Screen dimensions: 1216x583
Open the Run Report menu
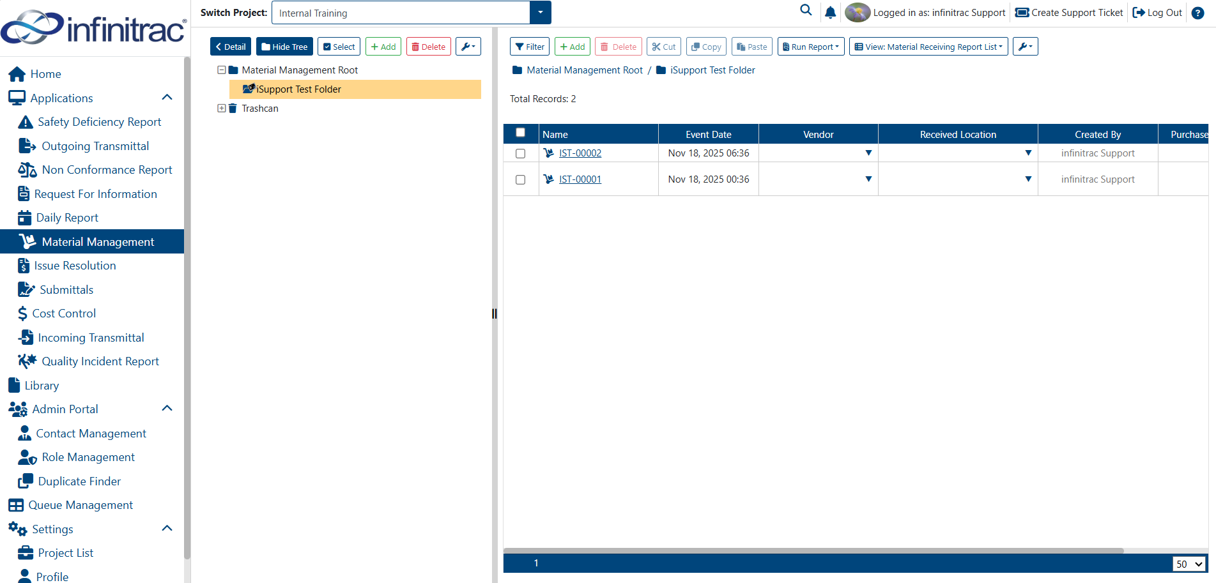pyautogui.click(x=811, y=47)
